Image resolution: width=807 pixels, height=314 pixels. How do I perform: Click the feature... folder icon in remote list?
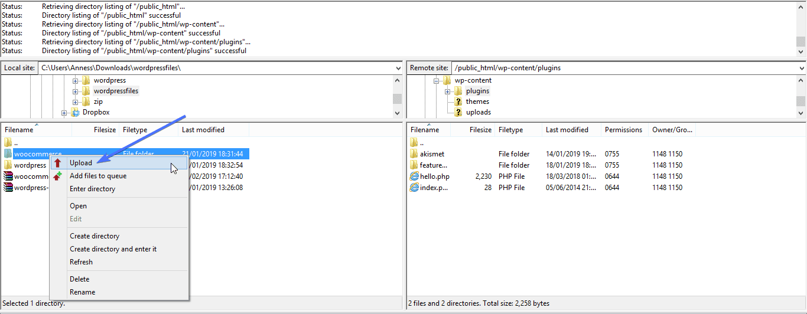click(414, 165)
